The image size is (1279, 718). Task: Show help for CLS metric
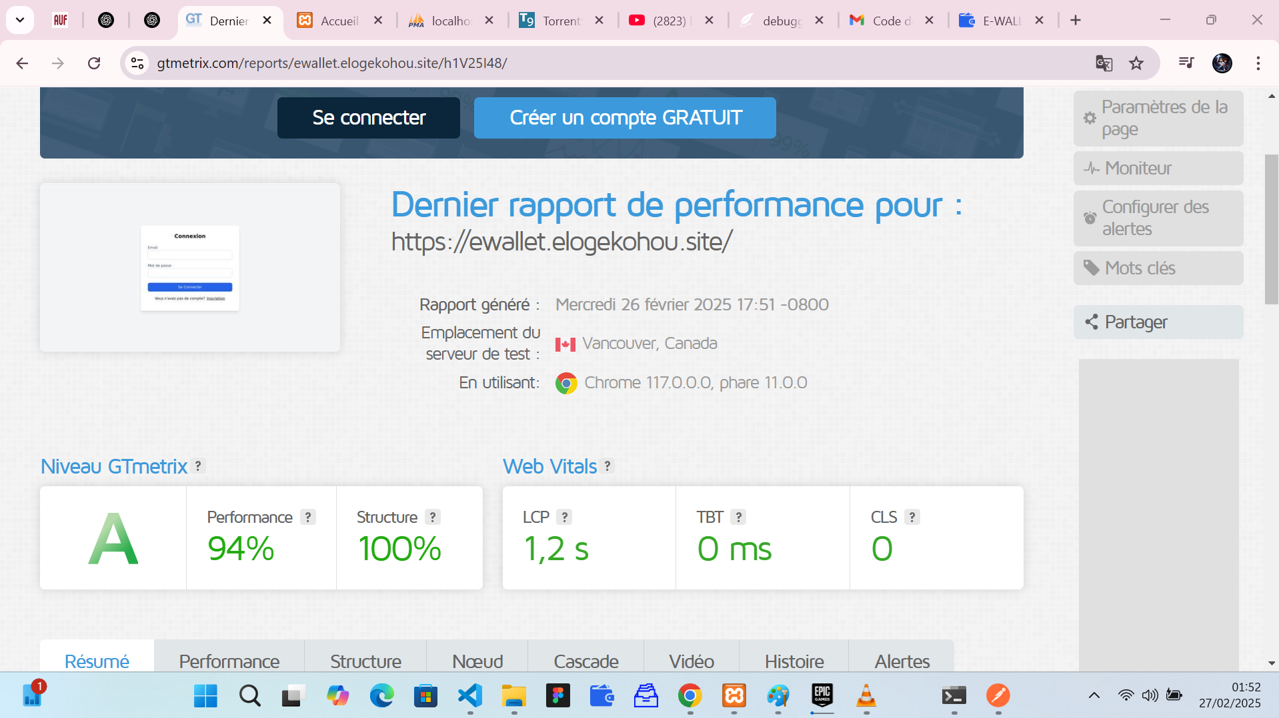[x=912, y=518]
